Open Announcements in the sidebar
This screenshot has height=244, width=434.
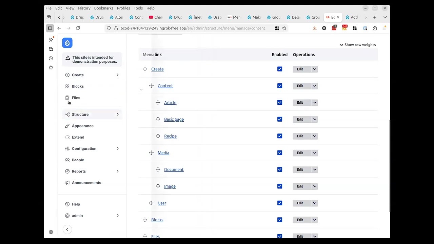coord(86,183)
